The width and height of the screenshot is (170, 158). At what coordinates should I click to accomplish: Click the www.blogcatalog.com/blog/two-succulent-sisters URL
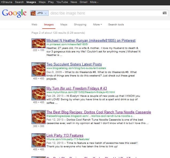(x=76, y=68)
